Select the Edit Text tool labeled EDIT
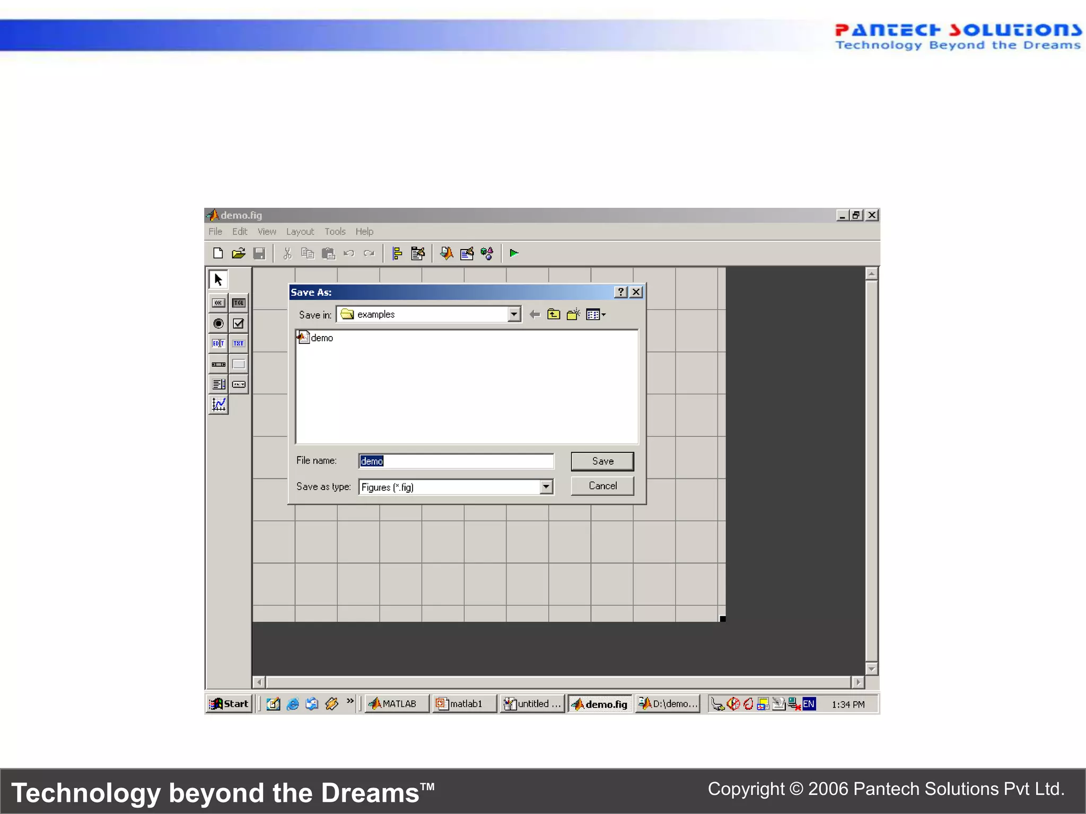 (218, 343)
